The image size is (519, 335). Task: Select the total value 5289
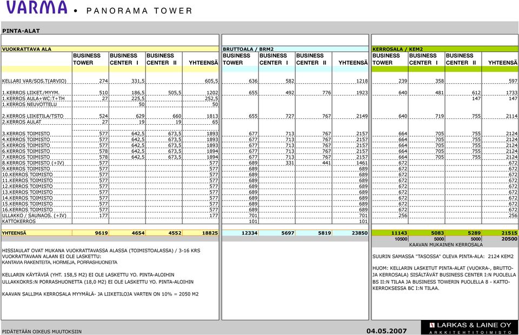coord(474,233)
